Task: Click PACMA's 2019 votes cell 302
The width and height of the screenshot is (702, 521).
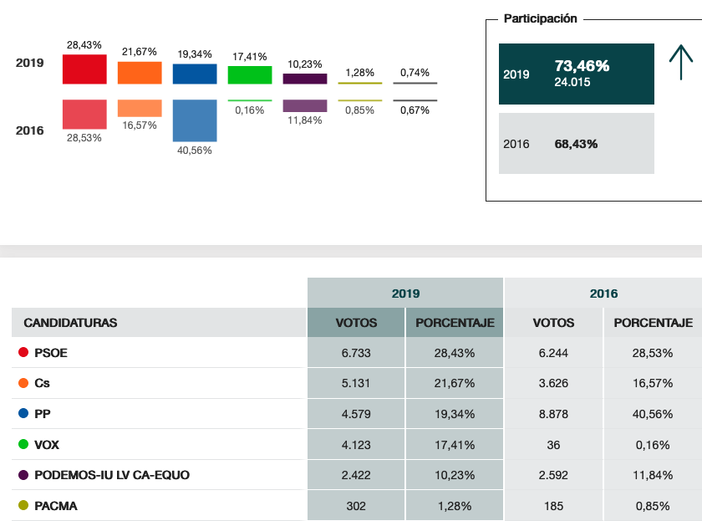Action: pos(356,506)
